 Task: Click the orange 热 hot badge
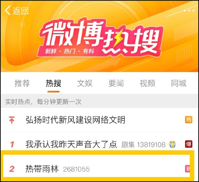(x=189, y=119)
